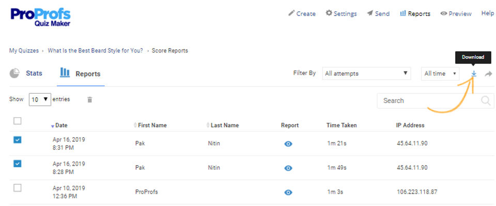Sort by First Name column
Viewport: 496px width, 206px height.
tap(150, 125)
